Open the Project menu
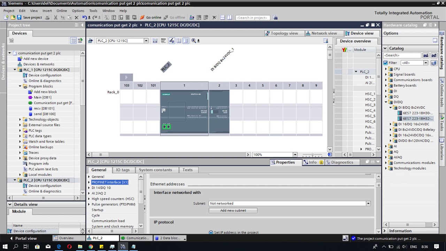Viewport: 446px width, 251px height. 9,11
